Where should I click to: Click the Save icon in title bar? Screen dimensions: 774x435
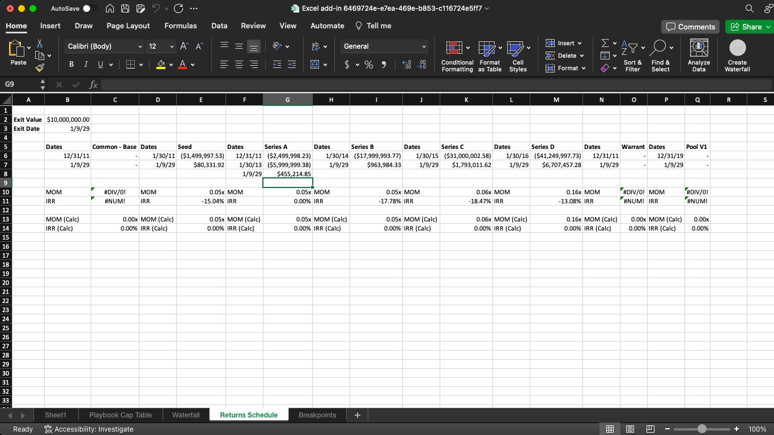125,8
